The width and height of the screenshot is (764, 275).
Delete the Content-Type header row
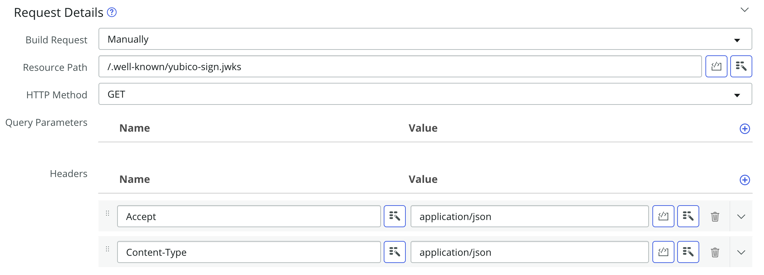(x=715, y=252)
